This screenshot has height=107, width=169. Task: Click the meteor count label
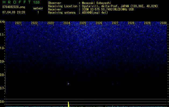38,8
